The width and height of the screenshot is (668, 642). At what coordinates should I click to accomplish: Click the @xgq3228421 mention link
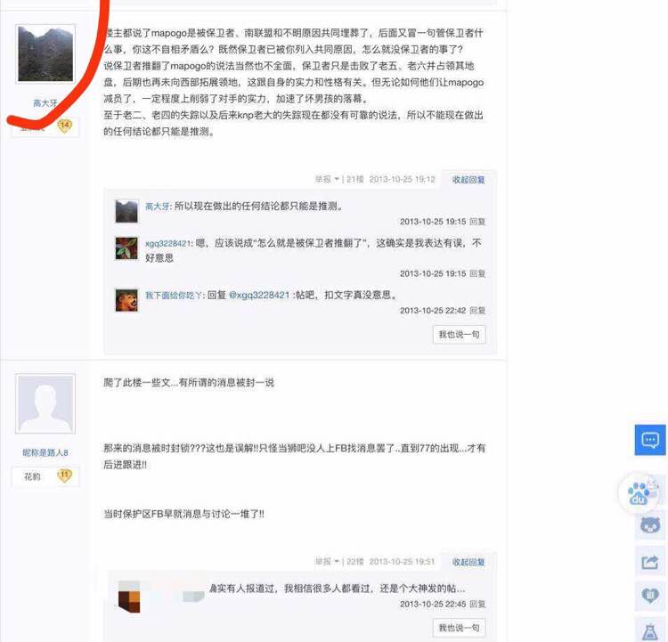tap(259, 295)
